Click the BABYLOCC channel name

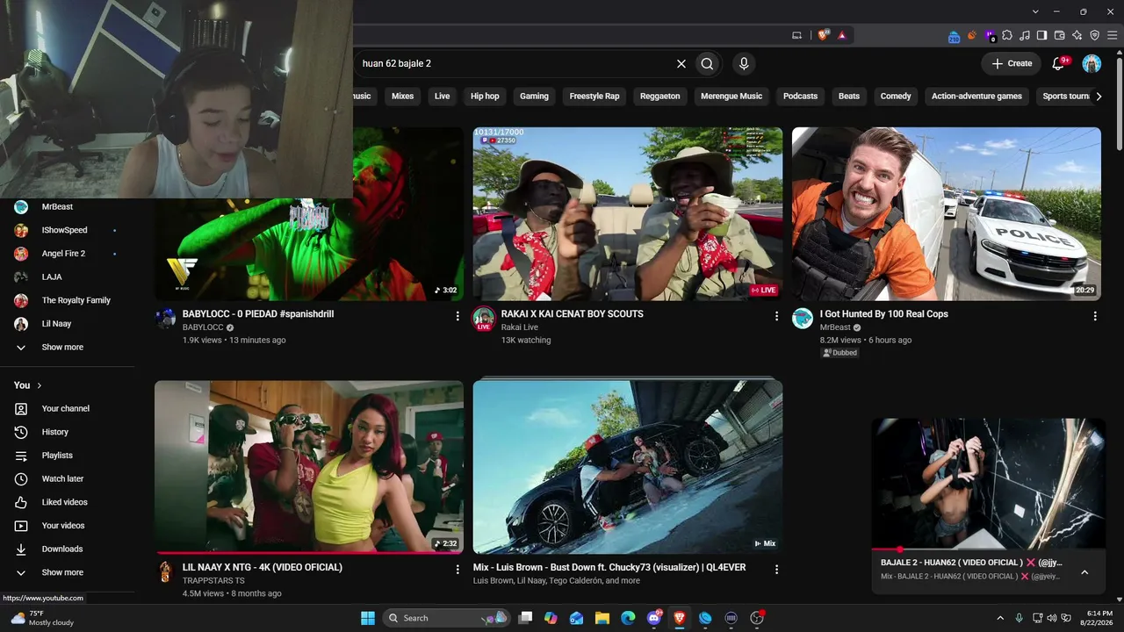[203, 327]
